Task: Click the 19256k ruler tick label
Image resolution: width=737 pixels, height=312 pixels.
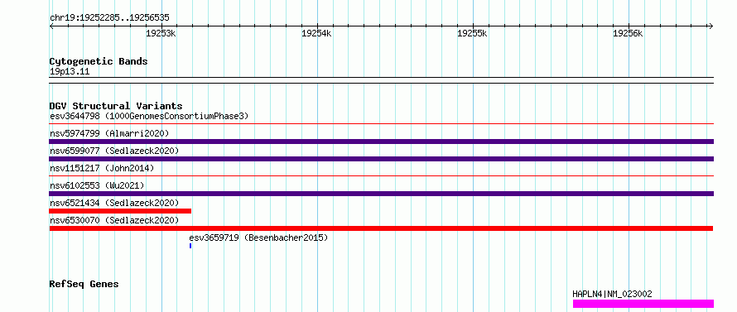Action: point(628,33)
